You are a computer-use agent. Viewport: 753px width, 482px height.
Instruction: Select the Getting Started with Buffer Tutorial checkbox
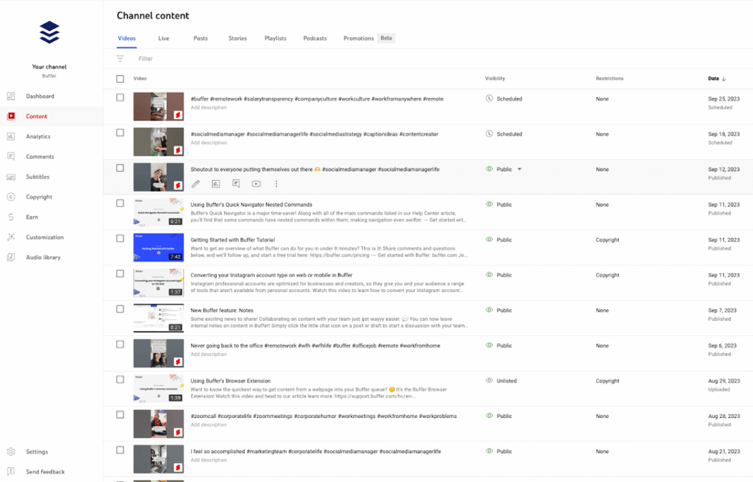[x=119, y=240]
